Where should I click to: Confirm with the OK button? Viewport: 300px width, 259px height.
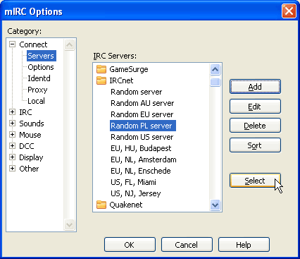pyautogui.click(x=130, y=245)
